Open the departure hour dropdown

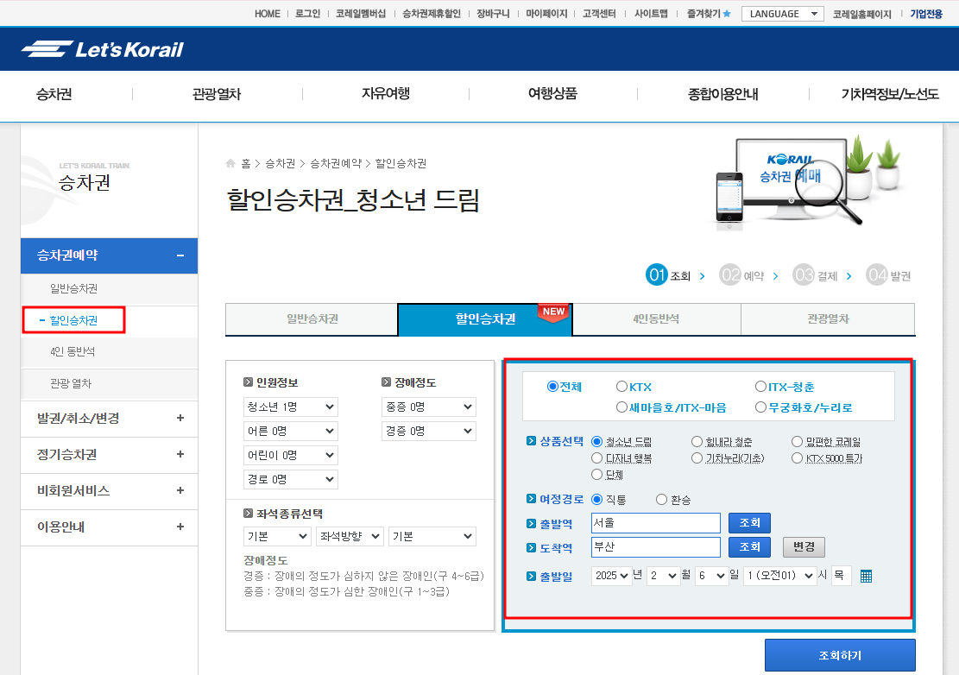pyautogui.click(x=780, y=576)
